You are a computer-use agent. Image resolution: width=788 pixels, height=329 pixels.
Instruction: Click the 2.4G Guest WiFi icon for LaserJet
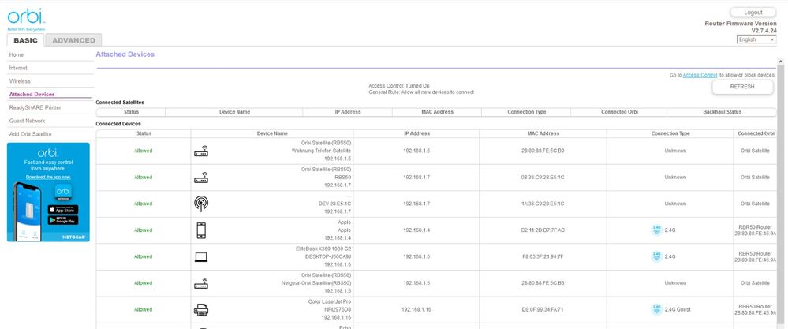click(656, 310)
